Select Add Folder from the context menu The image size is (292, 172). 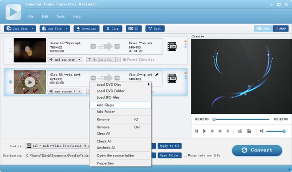coord(106,111)
